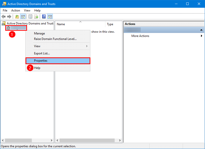Click right scroll arrow in center pane
Image resolution: width=205 pixels, height=149 pixels.
click(x=120, y=141)
